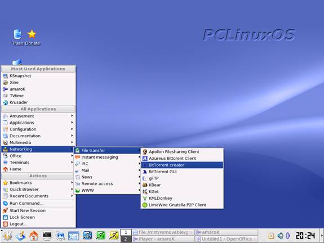Switch to virtual desktop 2 in pager
The image size is (324, 243).
click(126, 239)
